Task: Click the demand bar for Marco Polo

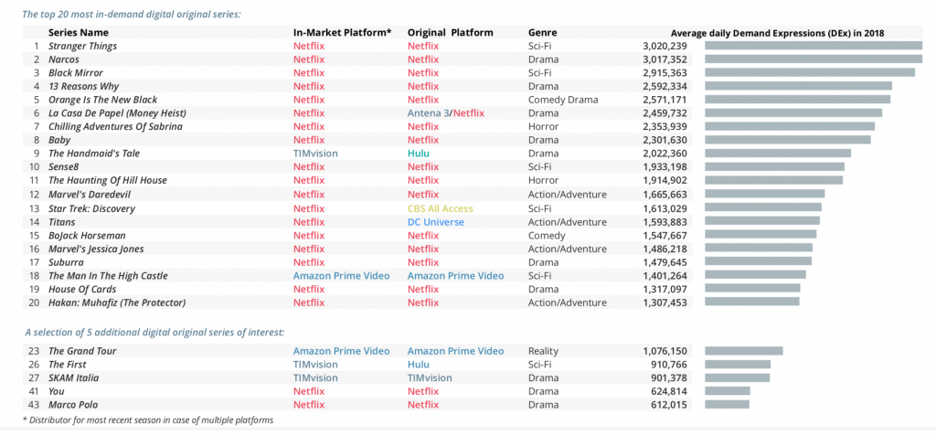Action: 727,404
